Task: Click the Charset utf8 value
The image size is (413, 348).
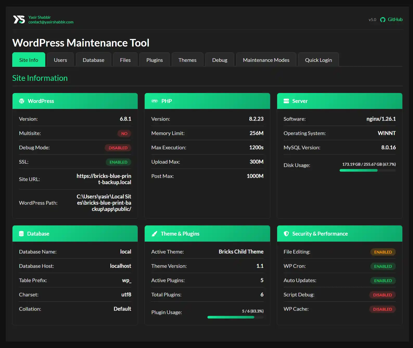Action: tap(126, 294)
